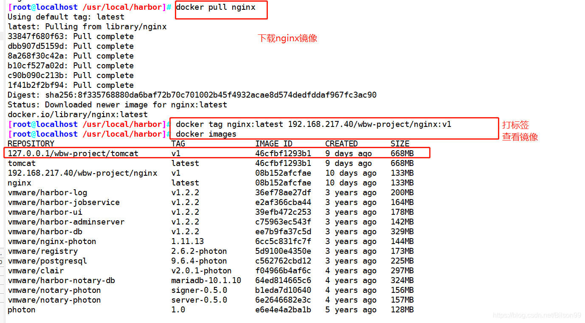Select the 'signer-0.5.0' tag value
585x323 pixels.
(x=199, y=290)
